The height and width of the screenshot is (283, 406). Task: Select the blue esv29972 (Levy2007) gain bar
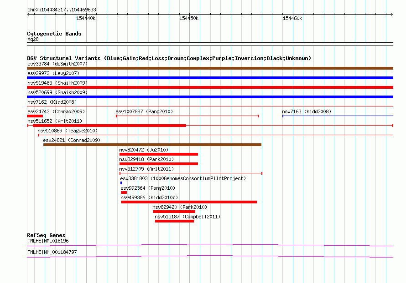pyautogui.click(x=210, y=78)
